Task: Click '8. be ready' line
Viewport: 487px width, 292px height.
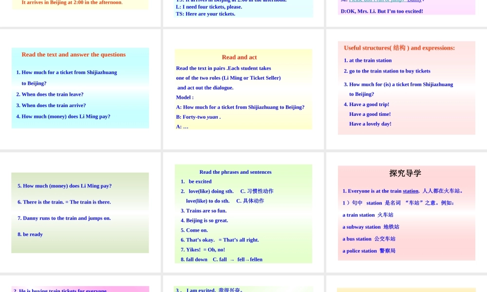Action: (30, 234)
